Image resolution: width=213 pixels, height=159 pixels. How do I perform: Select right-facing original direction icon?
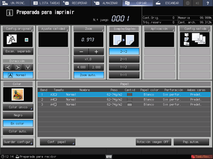18,67
